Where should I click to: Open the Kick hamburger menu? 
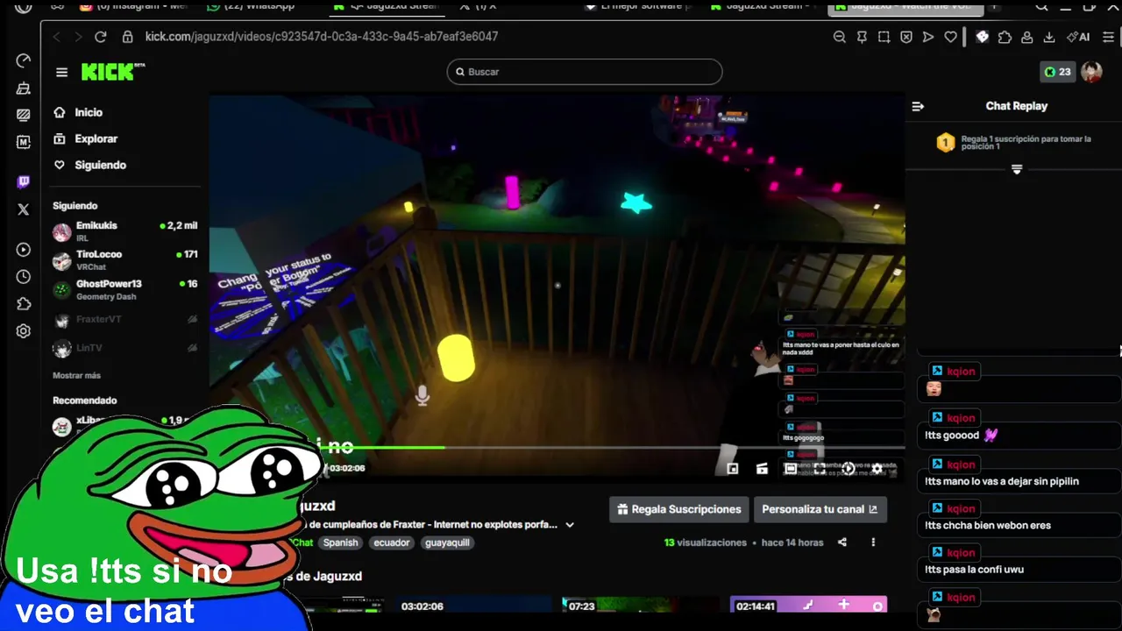point(61,73)
